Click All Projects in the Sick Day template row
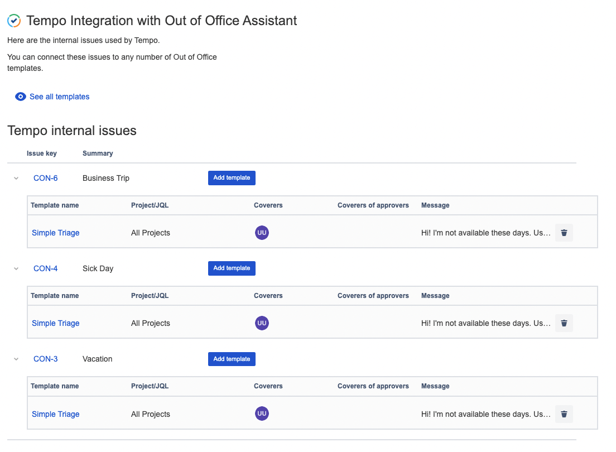Image resolution: width=616 pixels, height=452 pixels. click(x=151, y=323)
